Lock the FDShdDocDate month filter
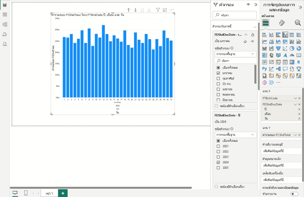304x197 pixels. click(x=253, y=35)
